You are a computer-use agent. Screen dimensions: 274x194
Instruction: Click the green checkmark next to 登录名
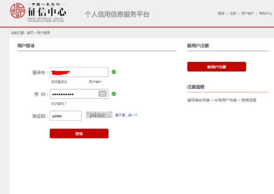[x=114, y=72]
